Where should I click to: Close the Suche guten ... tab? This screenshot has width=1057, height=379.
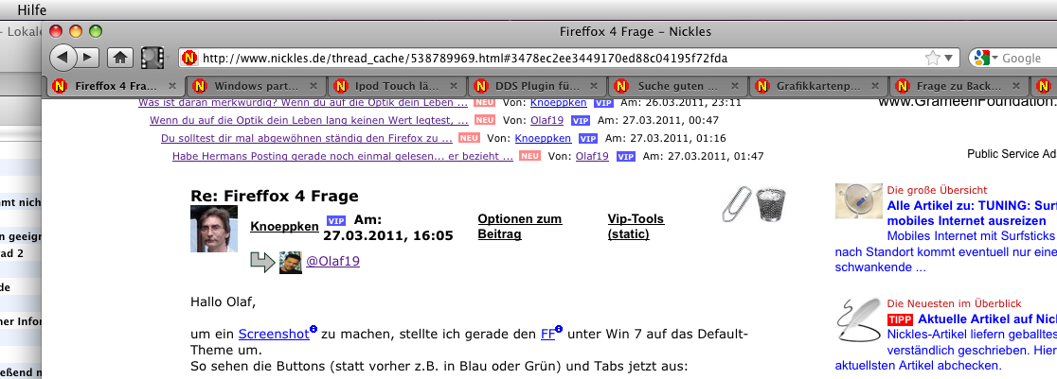[x=735, y=86]
